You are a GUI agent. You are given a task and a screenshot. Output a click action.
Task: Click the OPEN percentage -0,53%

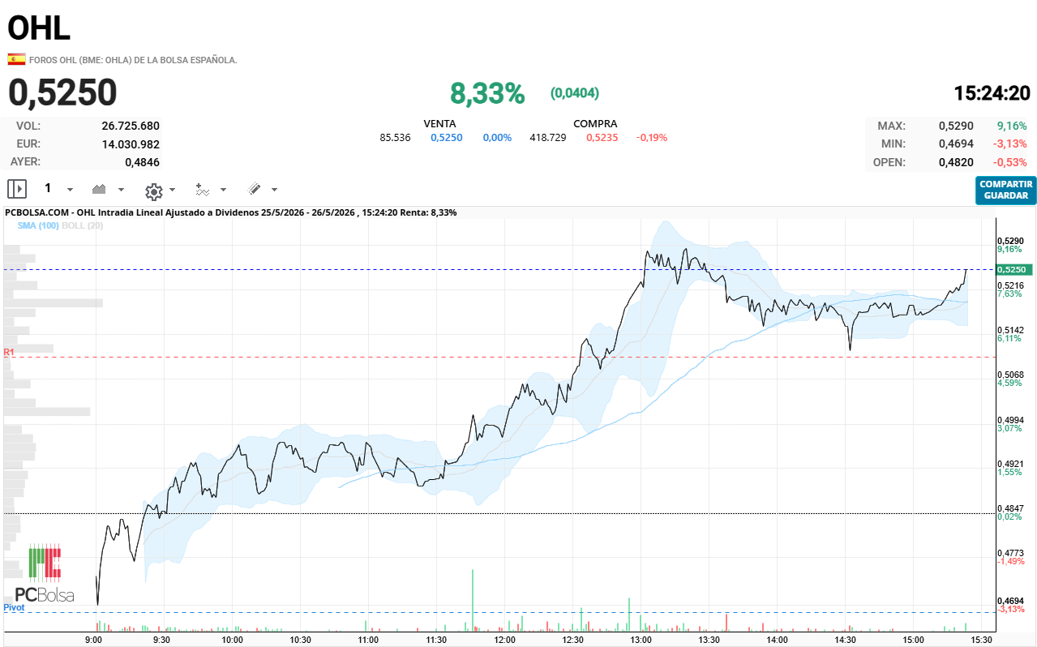tap(1010, 161)
